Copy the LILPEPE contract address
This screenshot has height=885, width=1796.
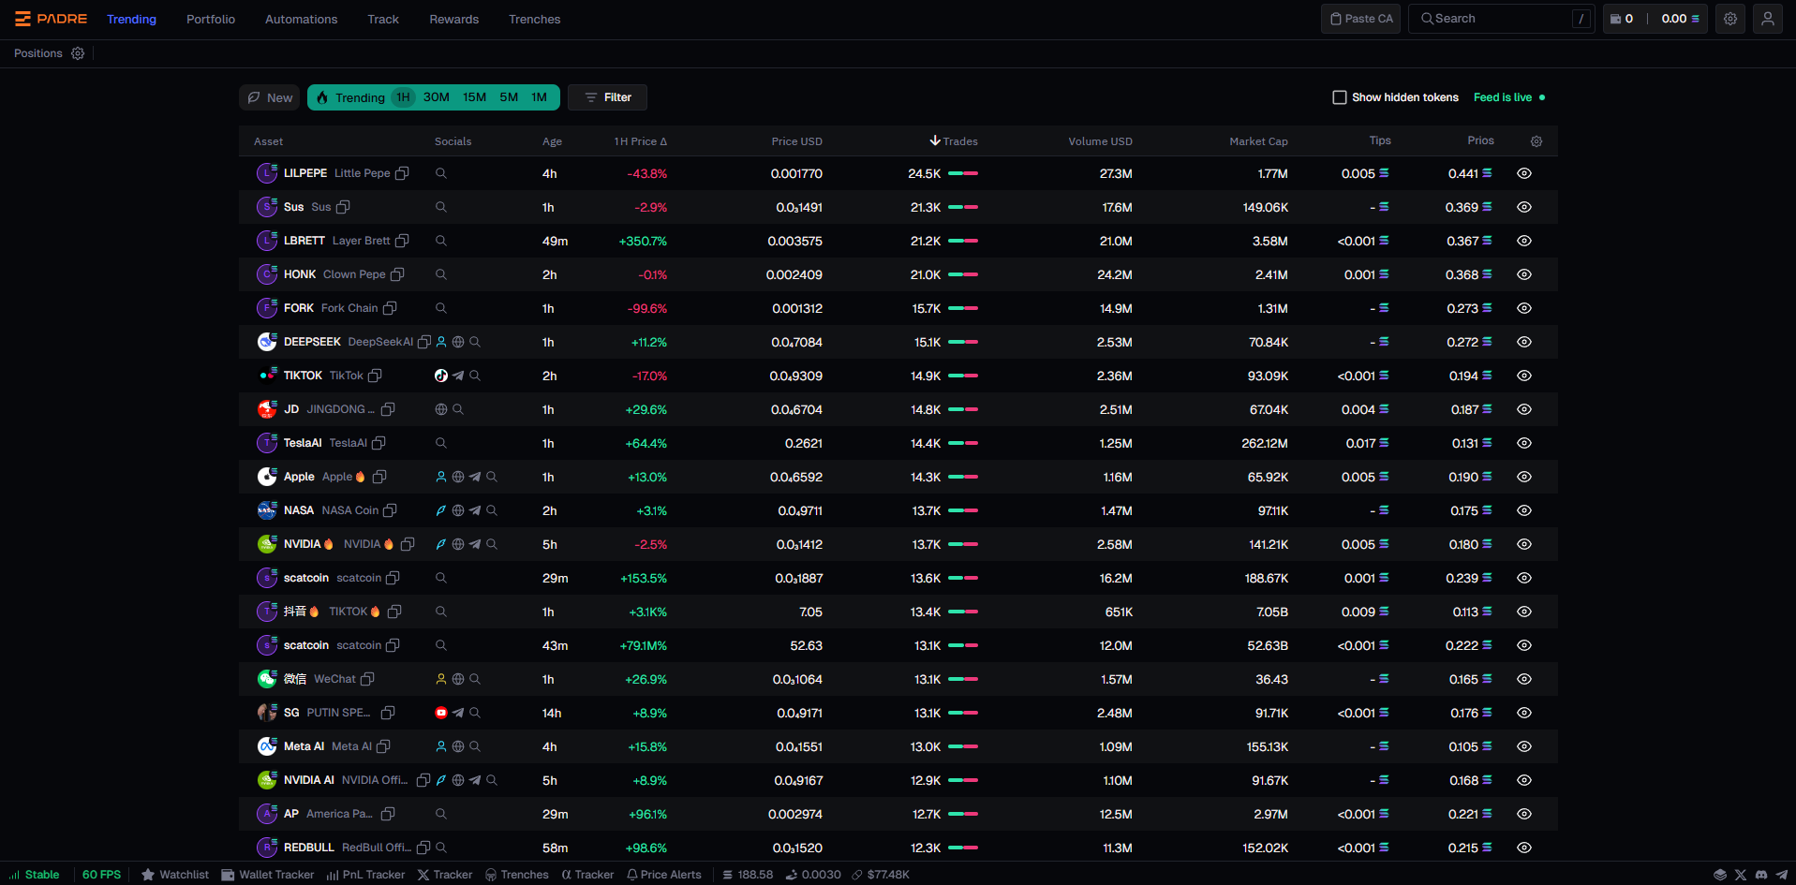pyautogui.click(x=402, y=173)
